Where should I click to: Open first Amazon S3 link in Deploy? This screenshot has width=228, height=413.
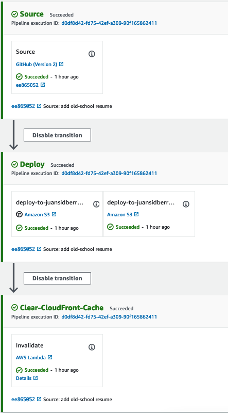pyautogui.click(x=37, y=214)
